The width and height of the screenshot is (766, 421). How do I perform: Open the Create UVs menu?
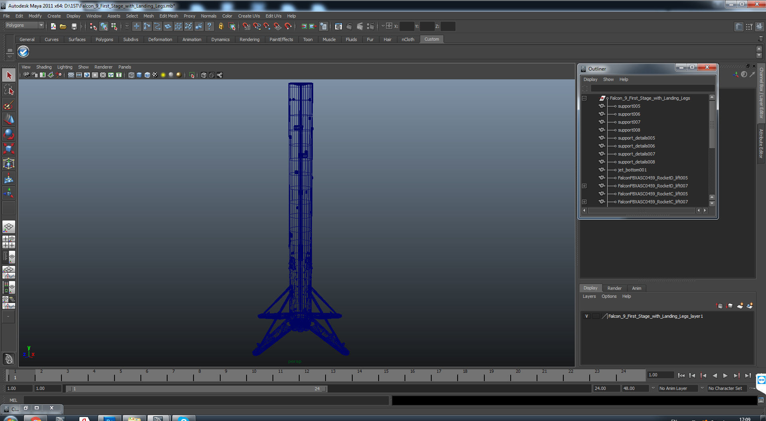[249, 16]
